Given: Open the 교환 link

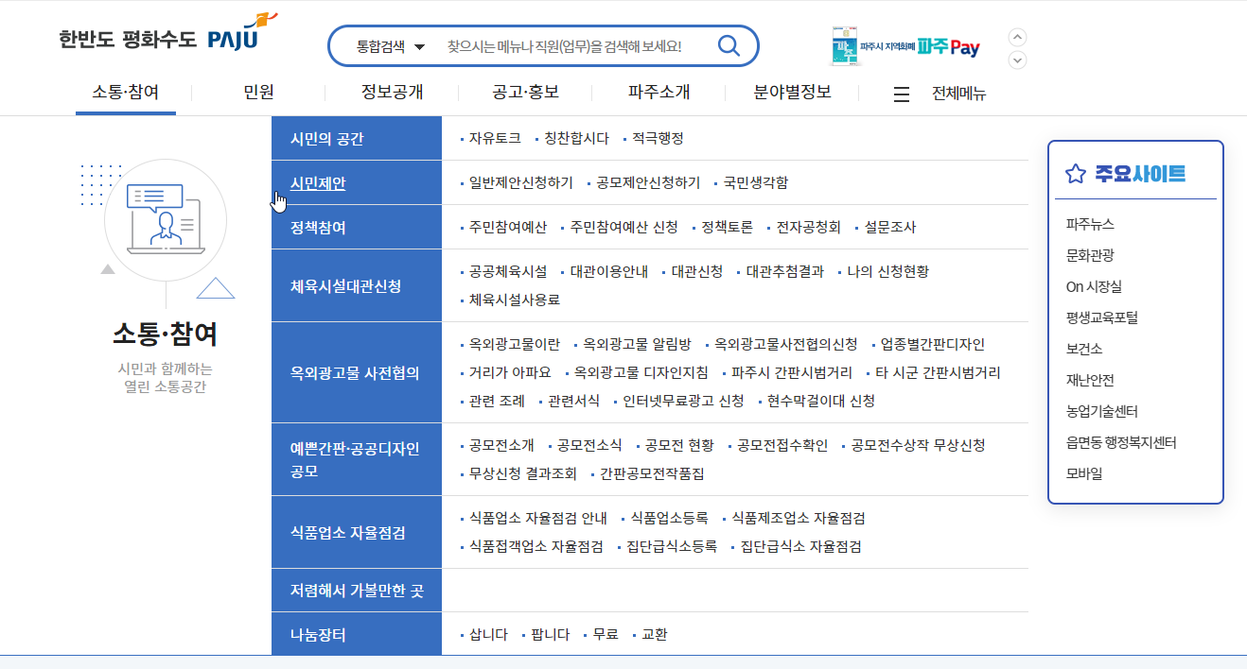Looking at the screenshot, I should (654, 635).
